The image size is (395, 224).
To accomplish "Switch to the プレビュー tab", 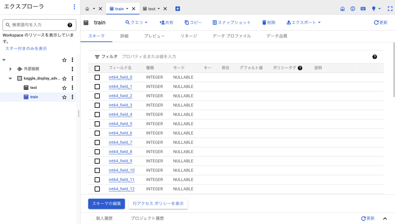I will tap(154, 36).
